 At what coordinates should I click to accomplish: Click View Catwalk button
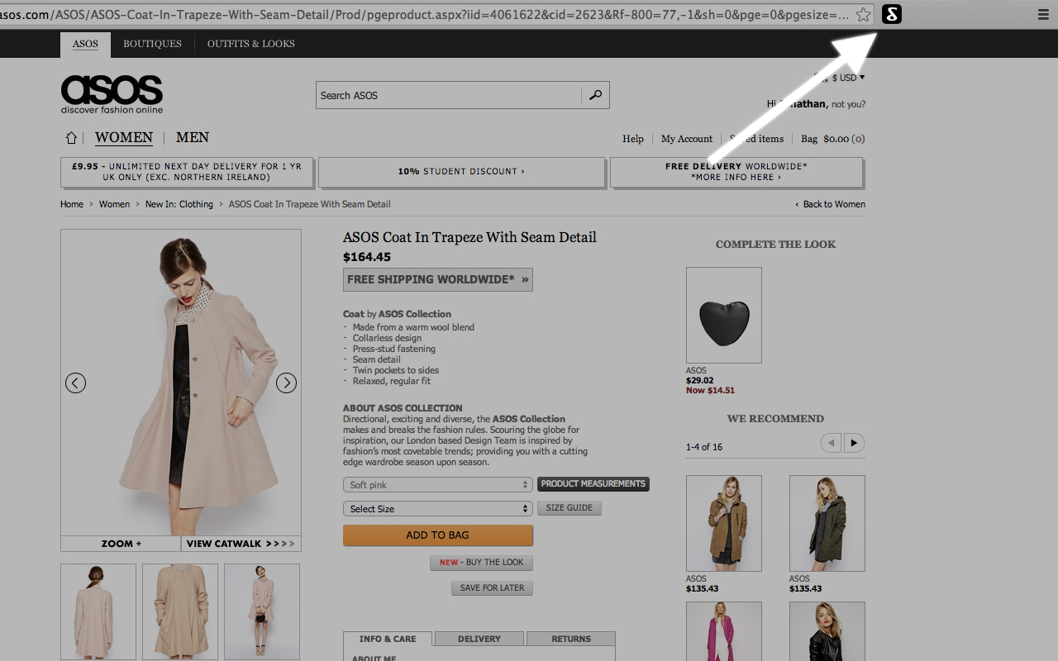(x=241, y=544)
